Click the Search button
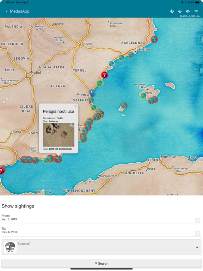 point(101,263)
